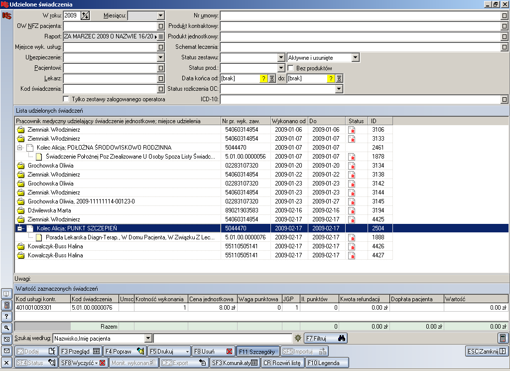This screenshot has width=510, height=371.
Task: Sort by the Nr pr. wyk. zaw. column header
Action: [x=246, y=121]
